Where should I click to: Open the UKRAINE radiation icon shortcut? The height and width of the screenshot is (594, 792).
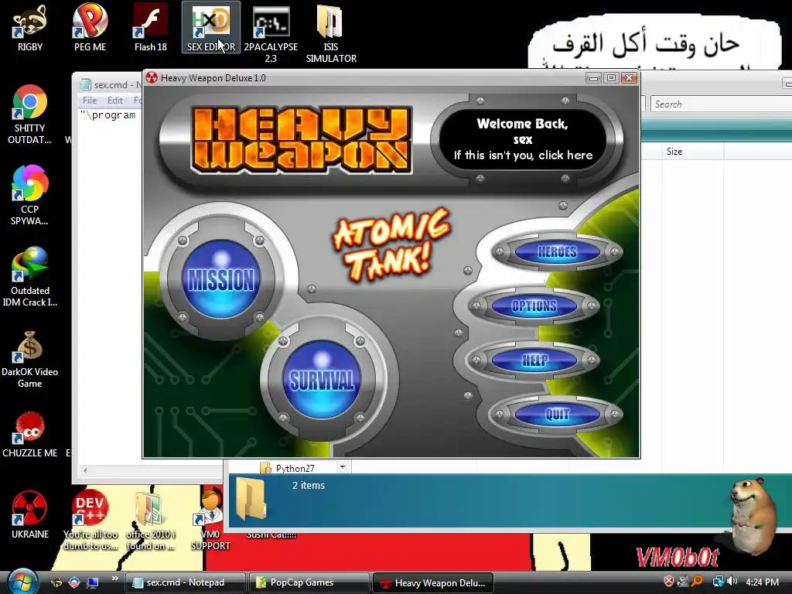point(30,515)
